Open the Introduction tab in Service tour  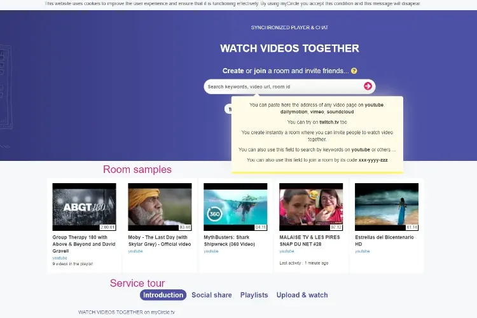pyautogui.click(x=163, y=295)
